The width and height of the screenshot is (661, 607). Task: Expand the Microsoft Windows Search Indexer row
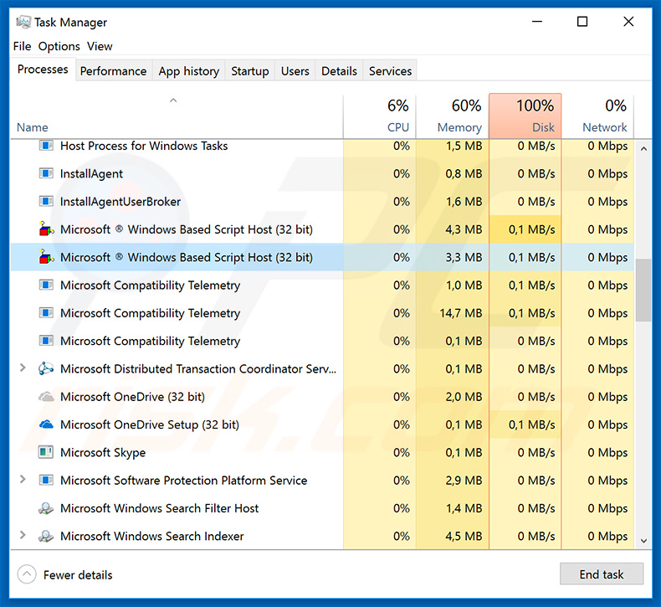tap(23, 536)
